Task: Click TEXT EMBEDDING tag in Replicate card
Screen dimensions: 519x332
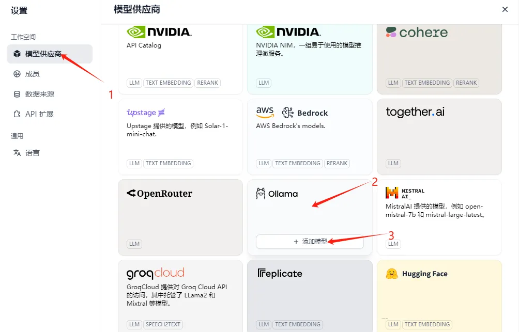Action: pyautogui.click(x=298, y=324)
